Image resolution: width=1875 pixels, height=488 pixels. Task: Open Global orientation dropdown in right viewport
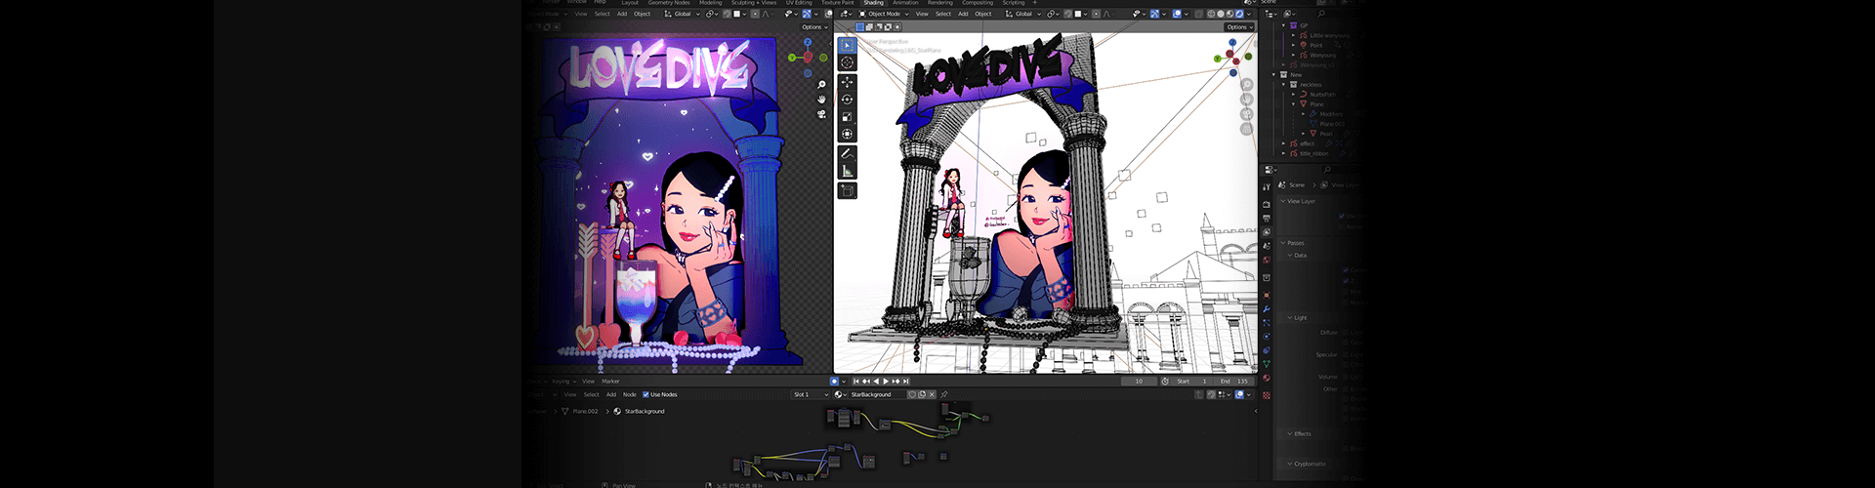(1023, 14)
